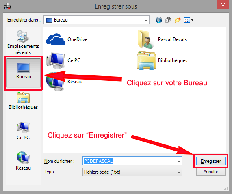The height and width of the screenshot is (194, 232).
Task: Go back with the blue arrow icon
Action: [159, 20]
